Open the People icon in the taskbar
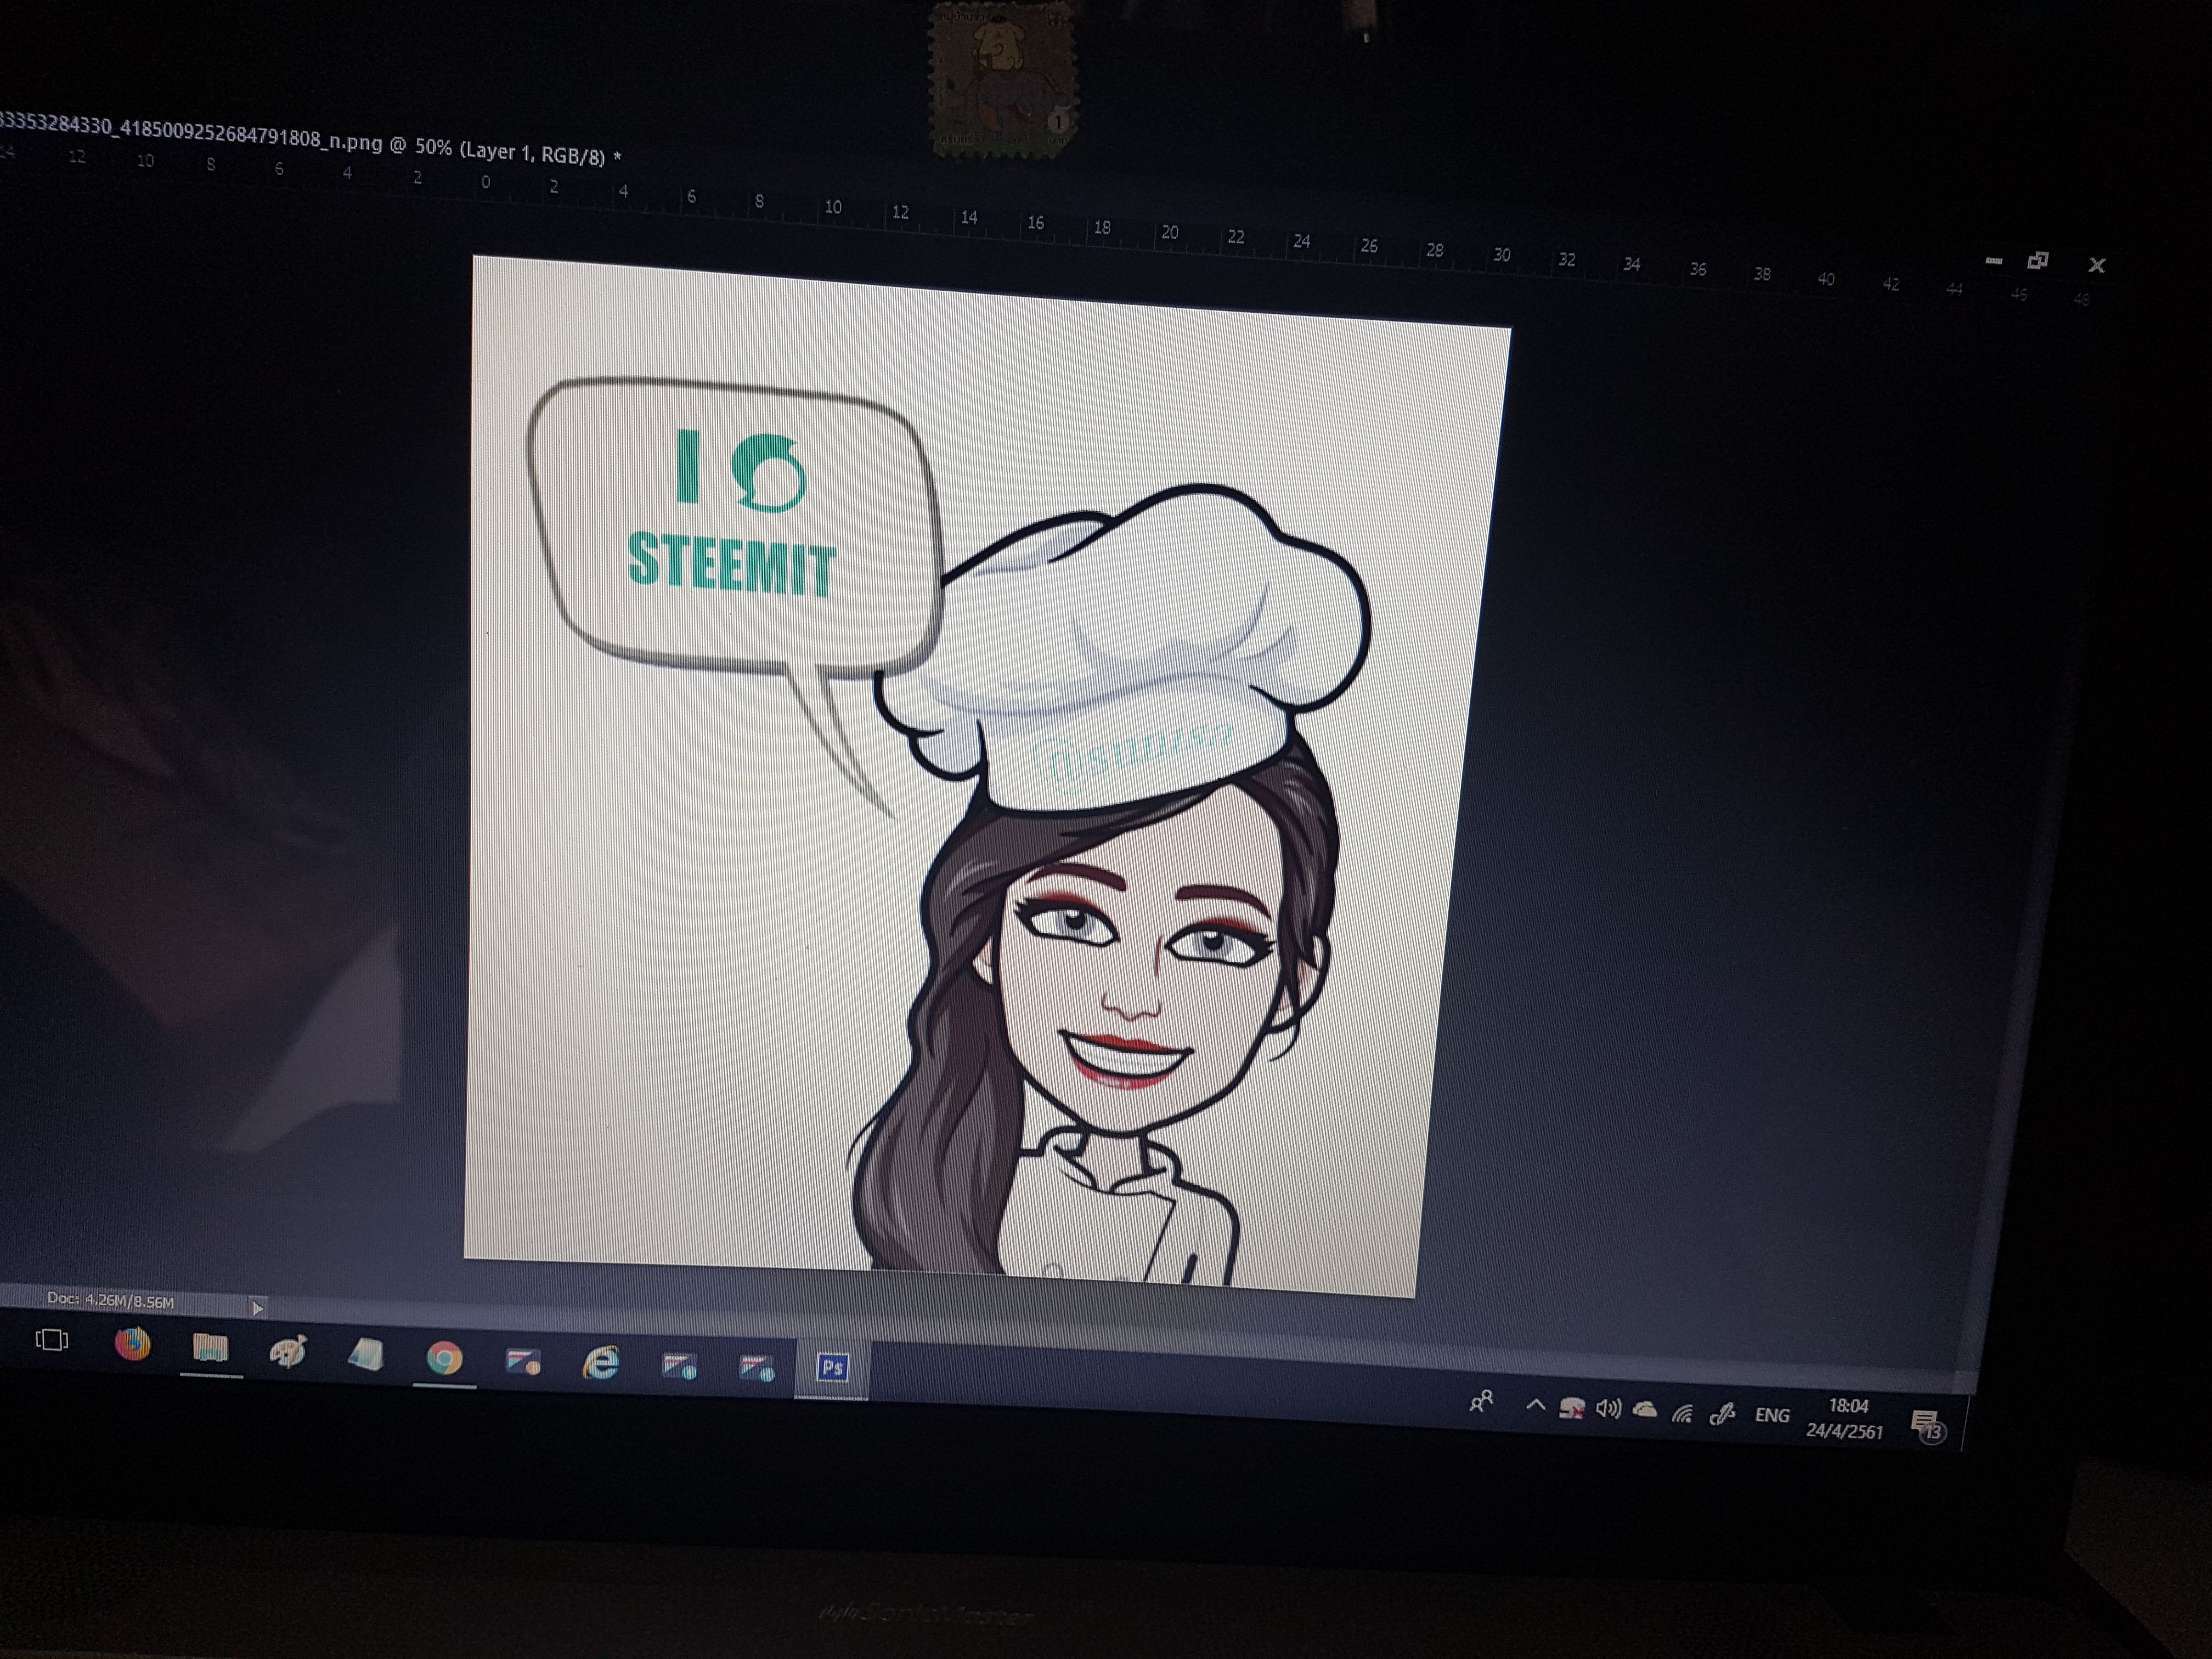 (1482, 1401)
